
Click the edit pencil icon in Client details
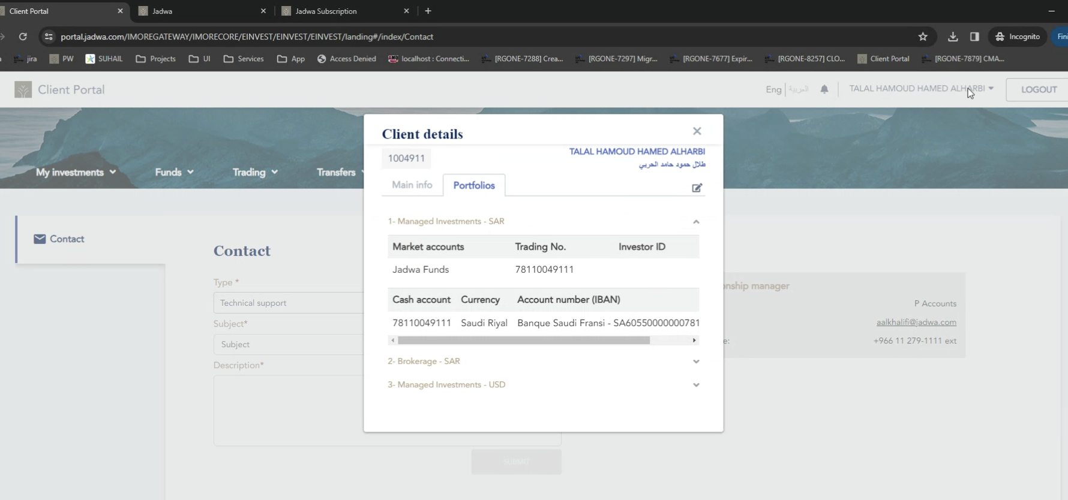(697, 188)
